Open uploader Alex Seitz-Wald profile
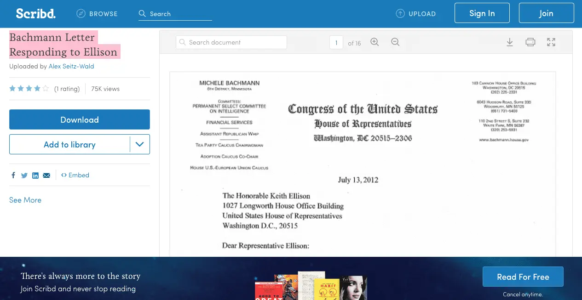This screenshot has height=300, width=582. (x=71, y=66)
